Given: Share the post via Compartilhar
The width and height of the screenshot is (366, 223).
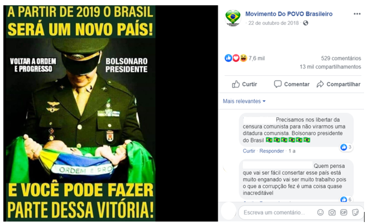Looking at the screenshot, I should [339, 84].
